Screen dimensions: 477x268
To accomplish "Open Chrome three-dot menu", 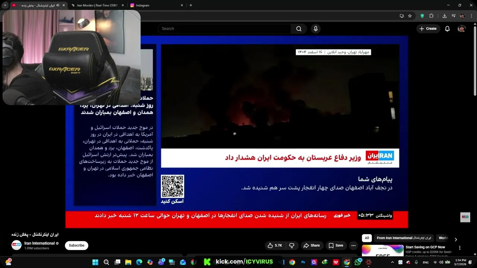I will pos(472,16).
